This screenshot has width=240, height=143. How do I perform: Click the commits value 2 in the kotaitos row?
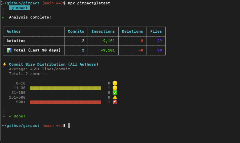pos(83,41)
